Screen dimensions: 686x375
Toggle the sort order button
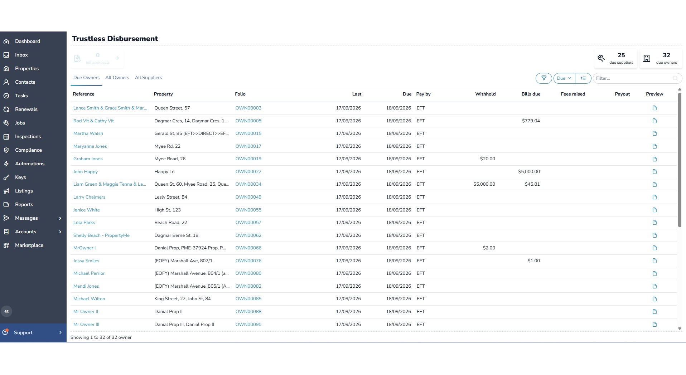tap(583, 78)
